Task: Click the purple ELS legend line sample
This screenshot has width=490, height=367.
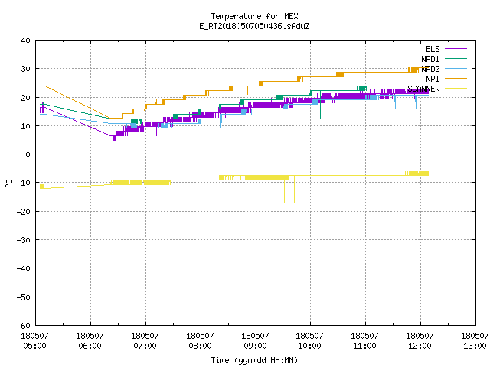Action: [456, 49]
